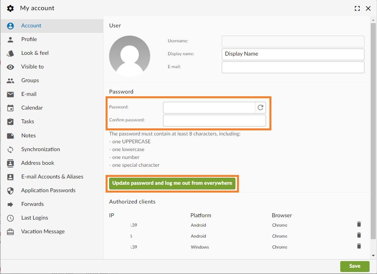Expand the dialog to fullscreen
Screen dimensions: 377x274
[x=356, y=8]
